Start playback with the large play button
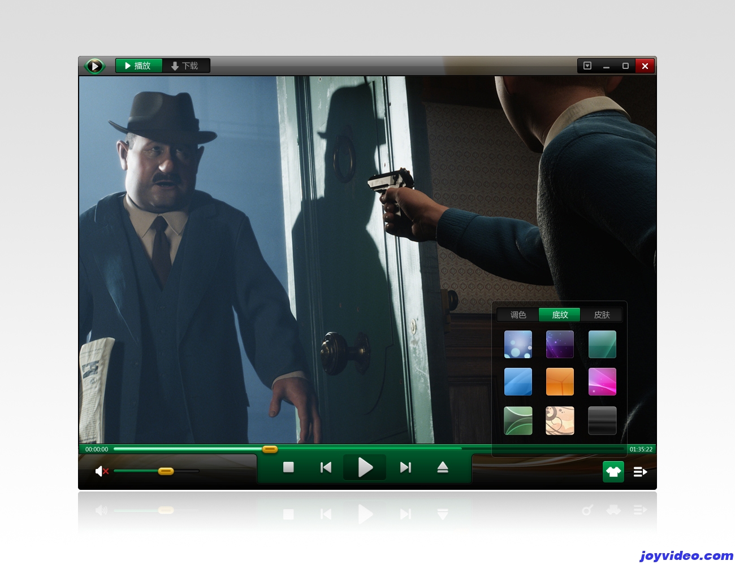The image size is (735, 565). point(365,467)
